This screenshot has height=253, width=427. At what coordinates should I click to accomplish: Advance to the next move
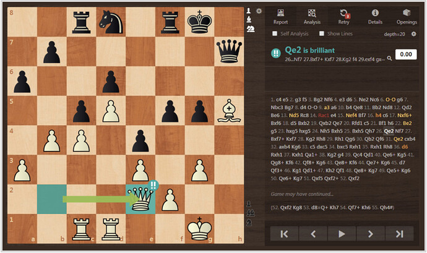pos(370,233)
